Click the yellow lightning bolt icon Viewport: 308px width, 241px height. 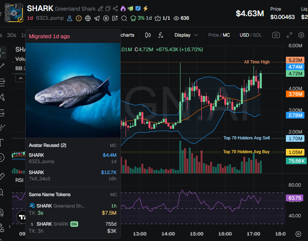146,9
